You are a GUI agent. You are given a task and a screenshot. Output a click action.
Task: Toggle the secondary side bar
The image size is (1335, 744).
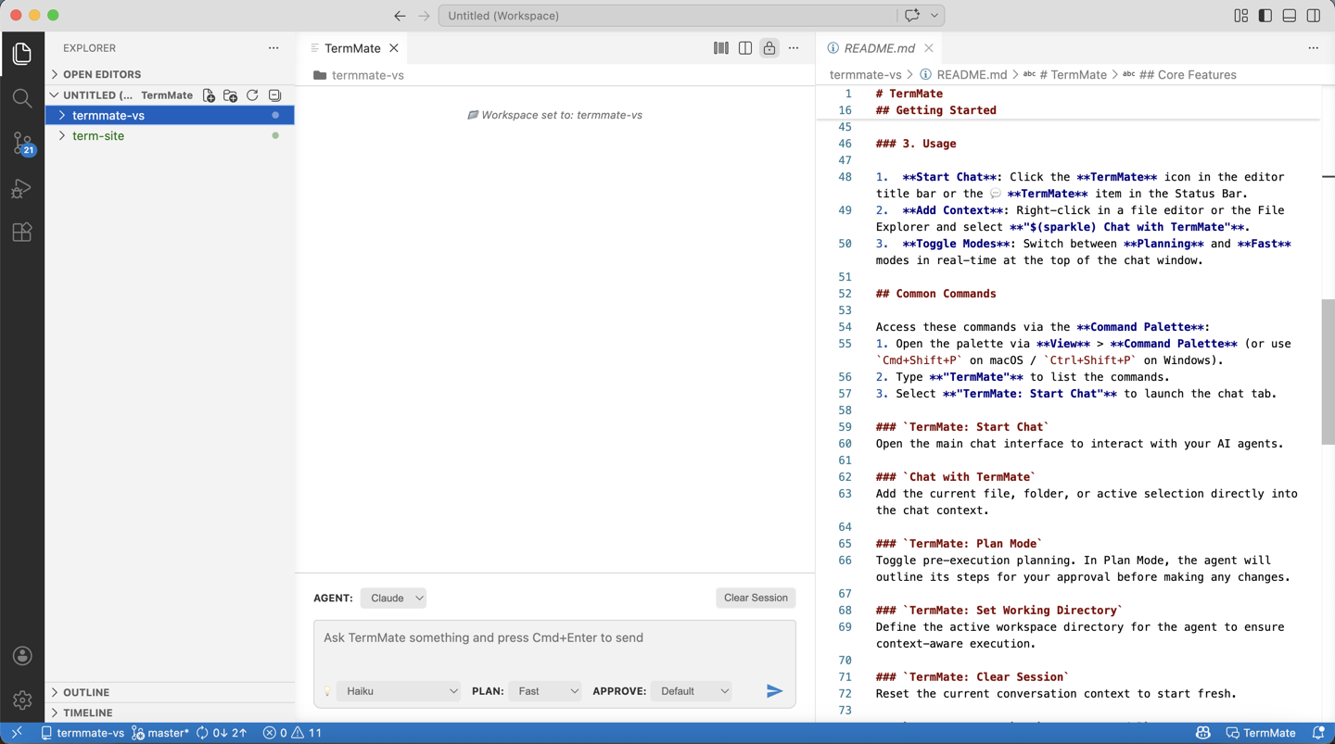pyautogui.click(x=1314, y=16)
